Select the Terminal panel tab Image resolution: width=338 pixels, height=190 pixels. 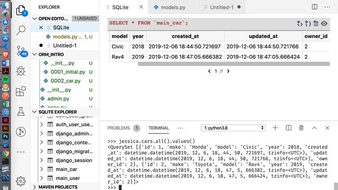158,128
